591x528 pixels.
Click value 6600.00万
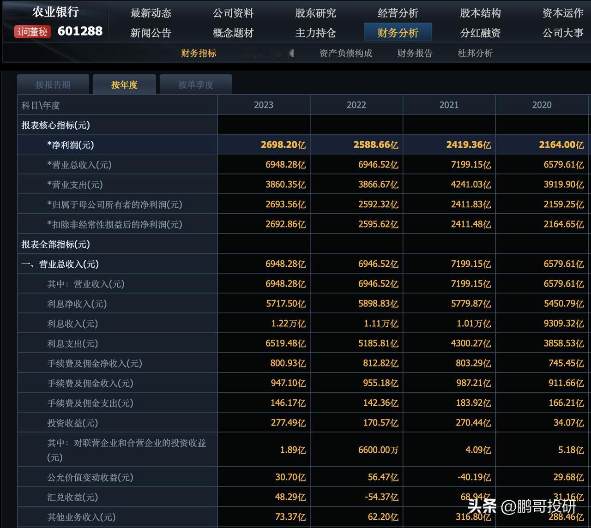378,449
